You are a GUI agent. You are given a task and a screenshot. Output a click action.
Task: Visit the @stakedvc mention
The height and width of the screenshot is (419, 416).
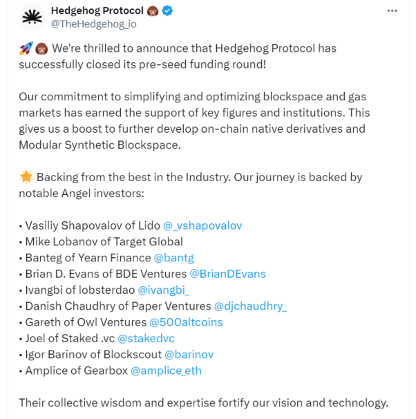click(146, 338)
